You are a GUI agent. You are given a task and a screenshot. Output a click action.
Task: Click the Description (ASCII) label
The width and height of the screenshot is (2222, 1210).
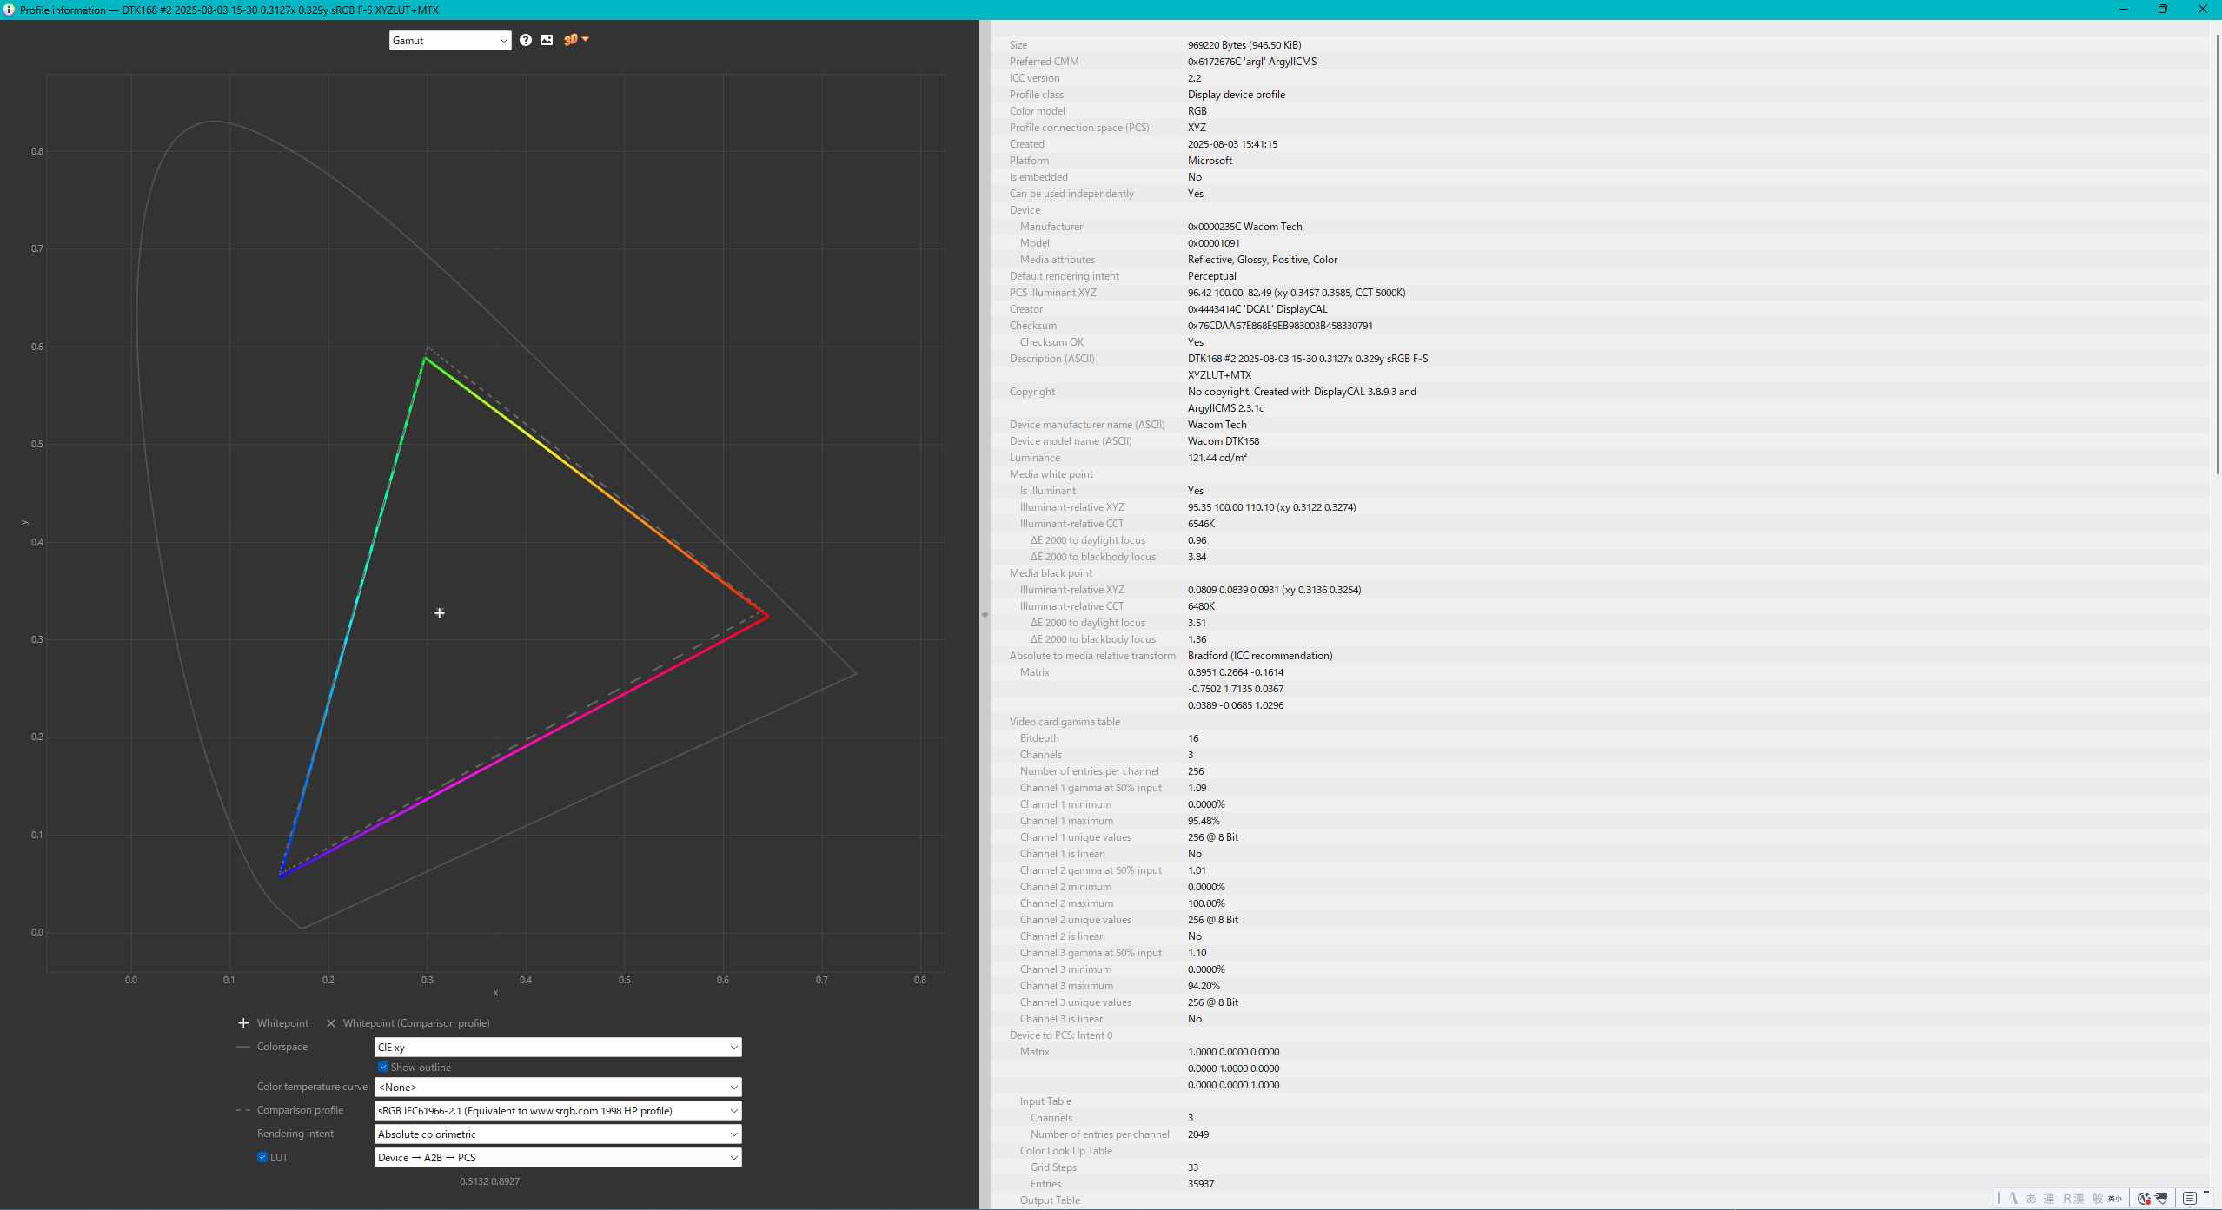(x=1051, y=359)
